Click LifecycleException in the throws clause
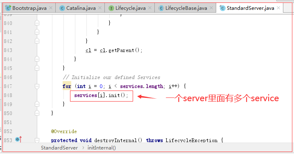Viewport: 294px width, 154px height. tap(191, 140)
